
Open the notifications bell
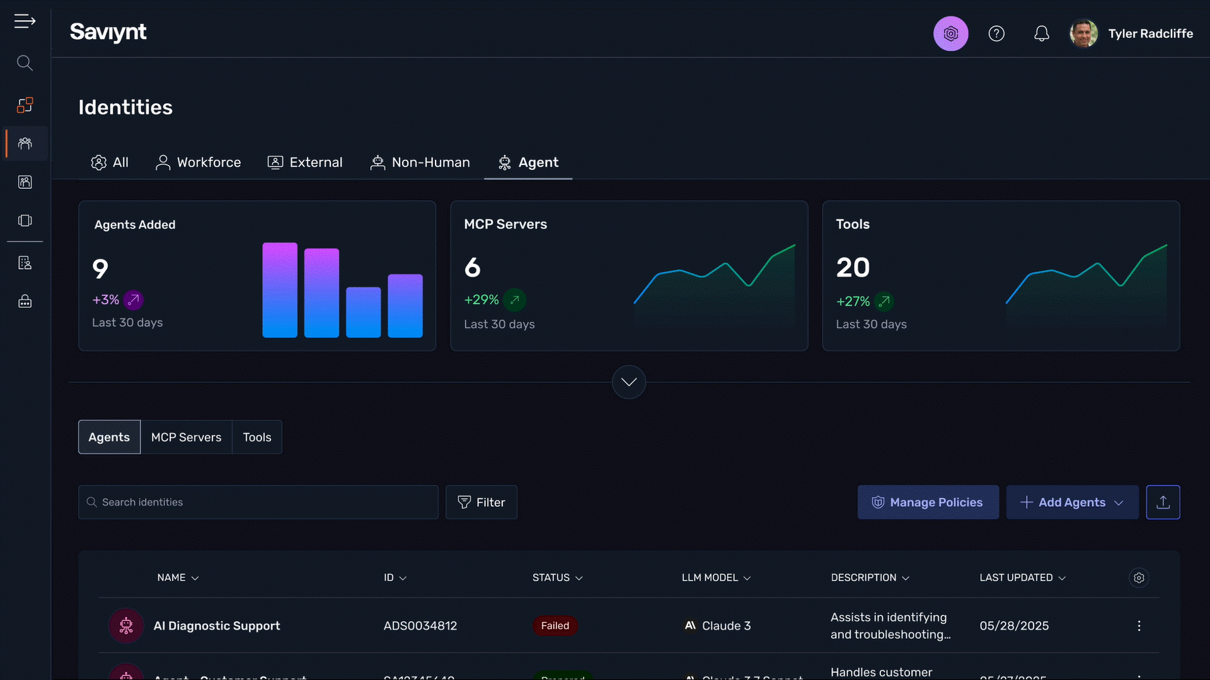(1042, 34)
